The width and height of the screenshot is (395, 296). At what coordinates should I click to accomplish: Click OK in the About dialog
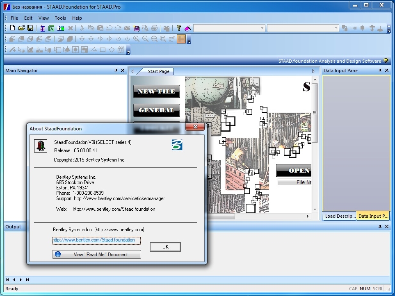(166, 247)
